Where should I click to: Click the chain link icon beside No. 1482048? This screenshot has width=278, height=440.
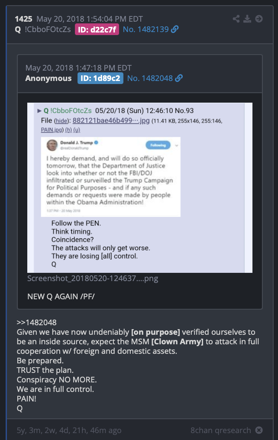click(x=179, y=78)
